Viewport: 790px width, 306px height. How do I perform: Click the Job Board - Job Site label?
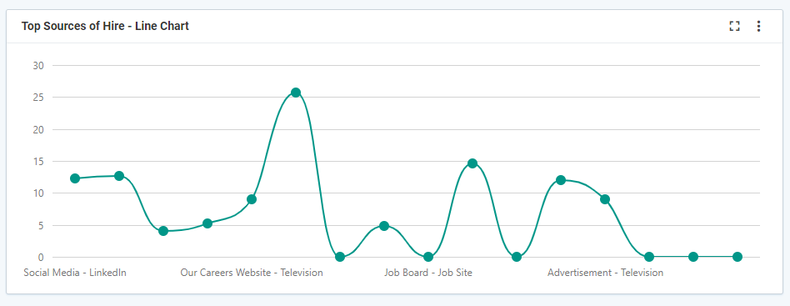(x=428, y=273)
